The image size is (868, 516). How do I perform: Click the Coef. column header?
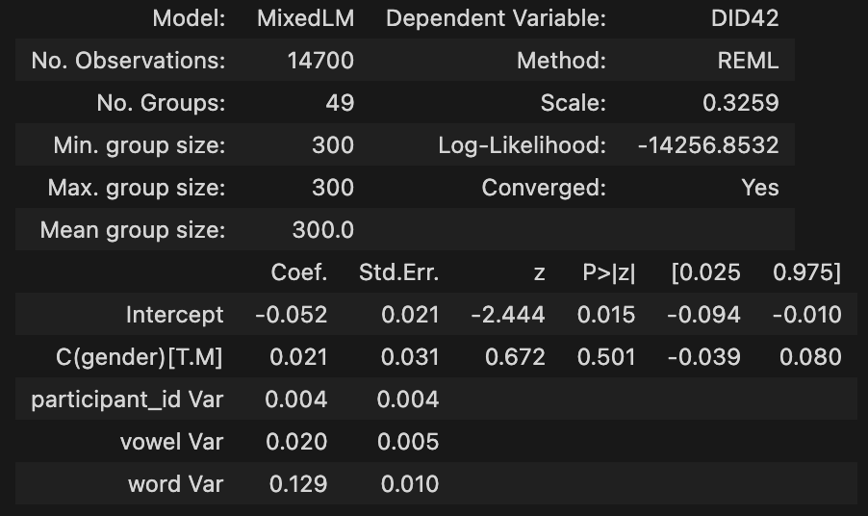pos(299,272)
